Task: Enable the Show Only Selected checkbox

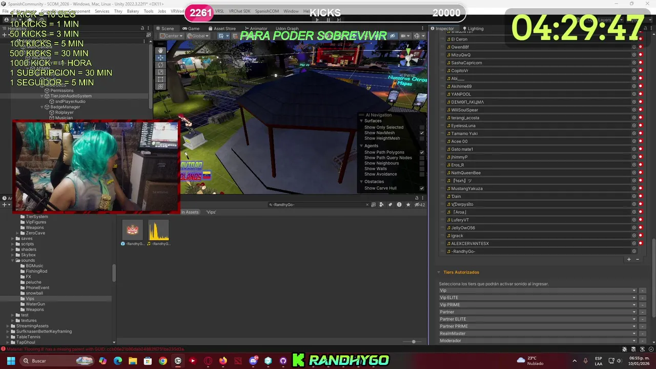Action: click(422, 127)
